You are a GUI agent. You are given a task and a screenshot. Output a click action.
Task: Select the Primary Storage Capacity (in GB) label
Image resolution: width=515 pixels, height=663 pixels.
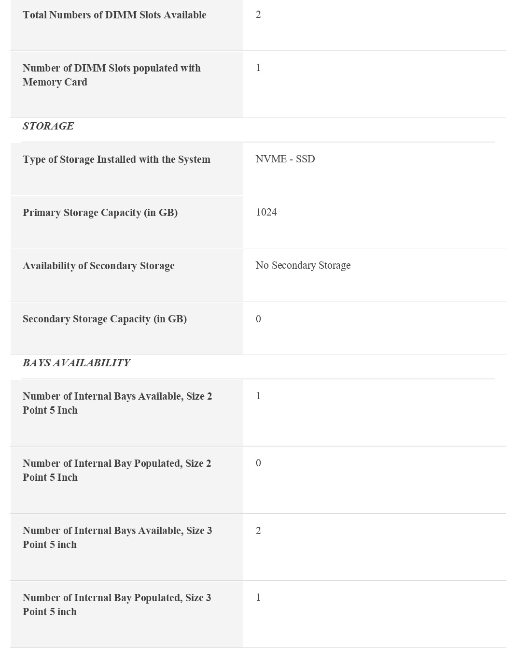[100, 213]
